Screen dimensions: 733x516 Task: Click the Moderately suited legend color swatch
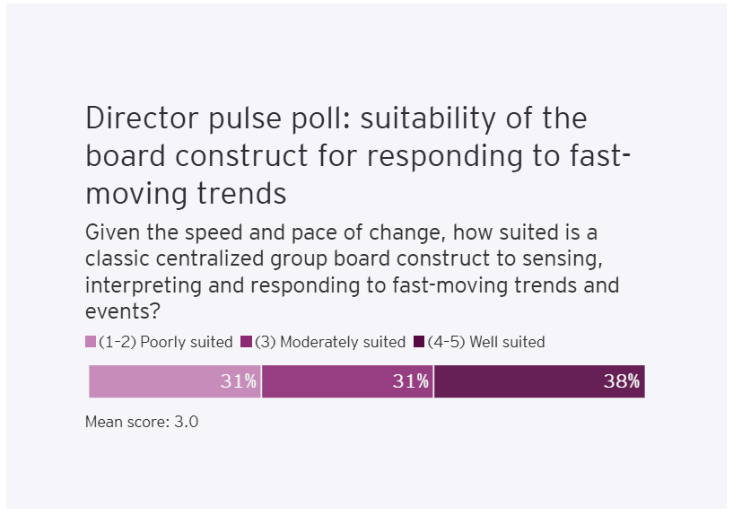248,342
